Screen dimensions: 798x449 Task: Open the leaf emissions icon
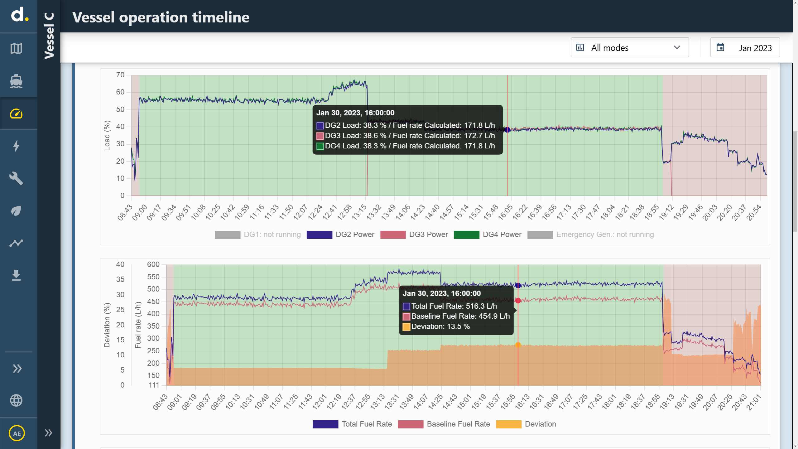(16, 211)
